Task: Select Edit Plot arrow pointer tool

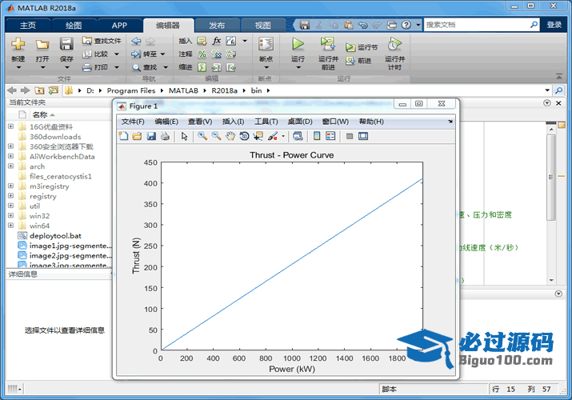Action: pos(184,136)
